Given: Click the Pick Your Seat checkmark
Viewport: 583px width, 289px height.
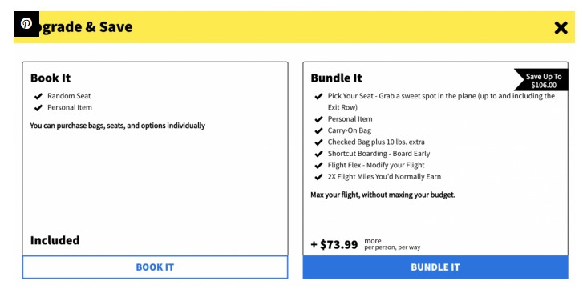Looking at the screenshot, I should pos(318,96).
